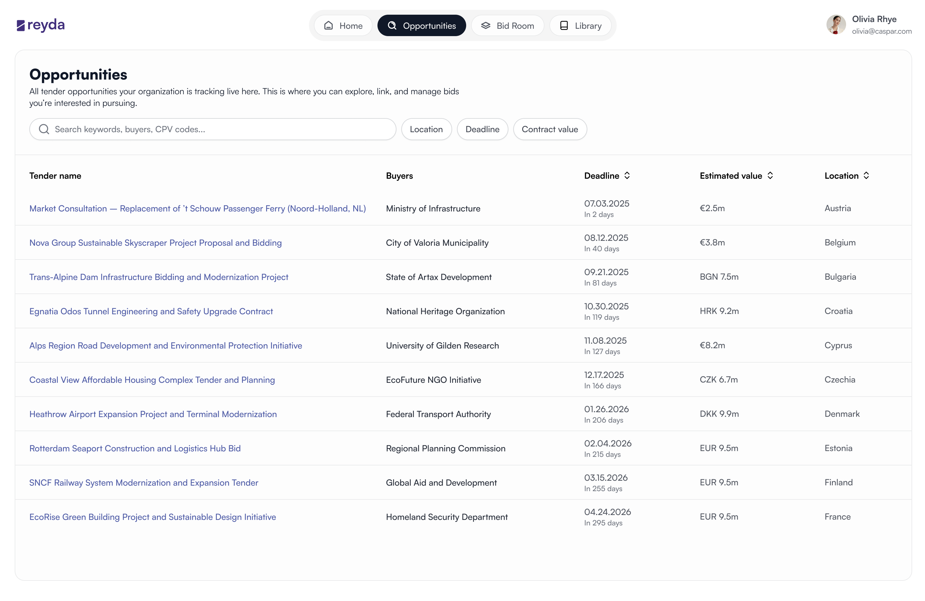The width and height of the screenshot is (925, 601).
Task: Sort by Estimated value using arrows icon
Action: coord(770,175)
